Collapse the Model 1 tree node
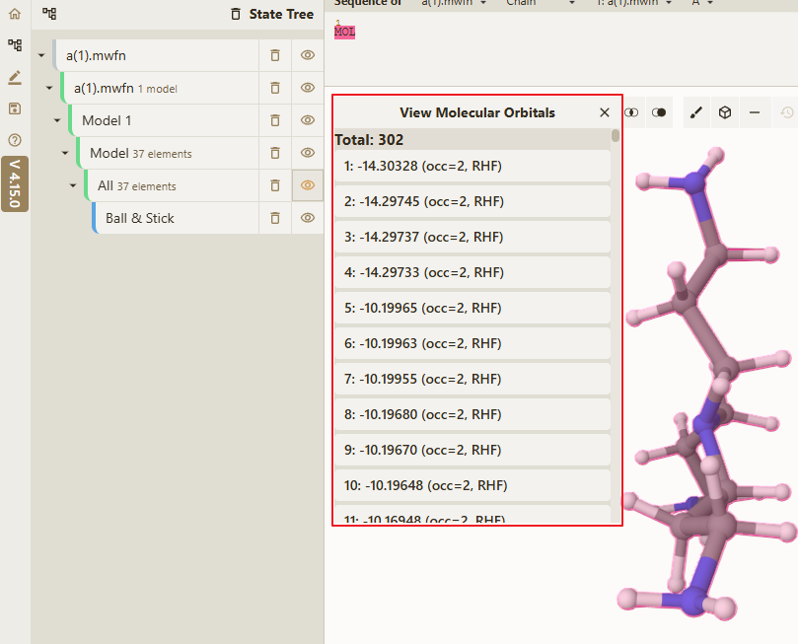Screen dimensions: 798x644 click(x=57, y=120)
